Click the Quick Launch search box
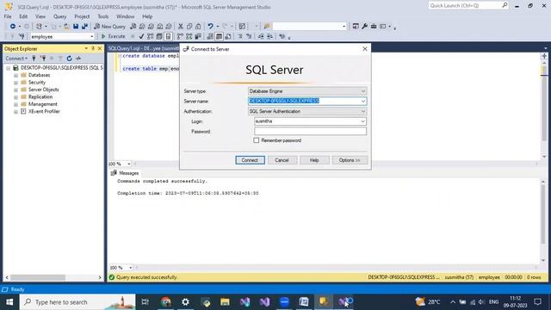 pos(468,6)
